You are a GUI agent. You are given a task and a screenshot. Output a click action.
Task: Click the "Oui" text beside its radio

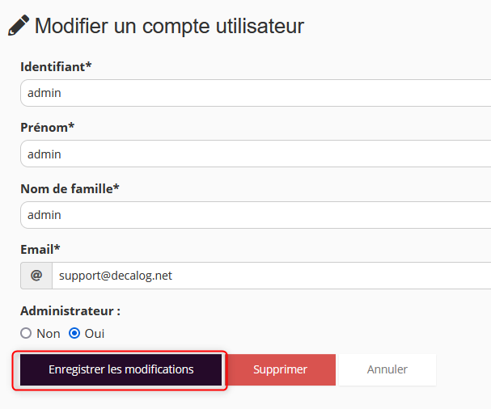[95, 333]
